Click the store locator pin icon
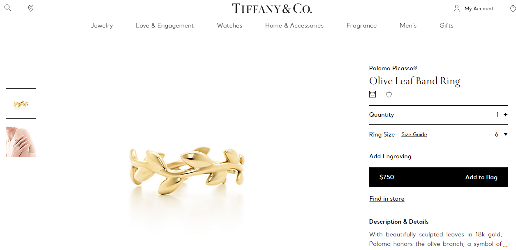516x250 pixels. point(31,8)
